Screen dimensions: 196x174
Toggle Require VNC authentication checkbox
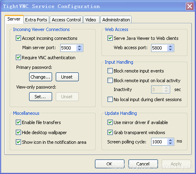tap(18, 58)
